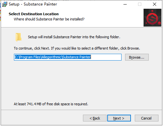Close the Setup window with the X
The image size is (163, 126).
pos(155,4)
